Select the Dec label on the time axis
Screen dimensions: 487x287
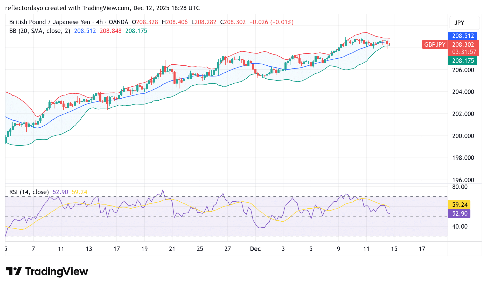click(255, 249)
